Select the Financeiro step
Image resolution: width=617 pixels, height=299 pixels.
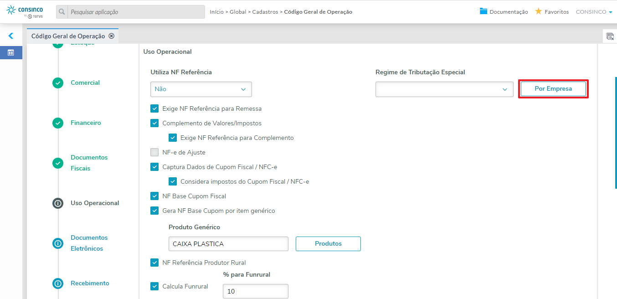coord(86,123)
